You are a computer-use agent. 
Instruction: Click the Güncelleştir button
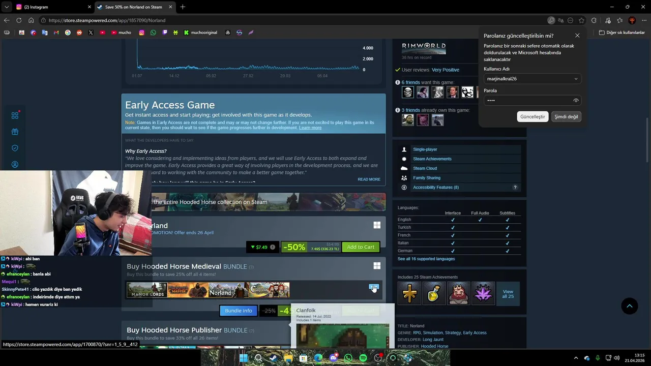click(532, 116)
